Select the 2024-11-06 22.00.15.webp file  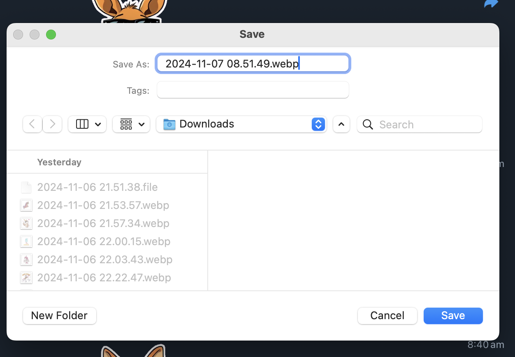tap(104, 241)
